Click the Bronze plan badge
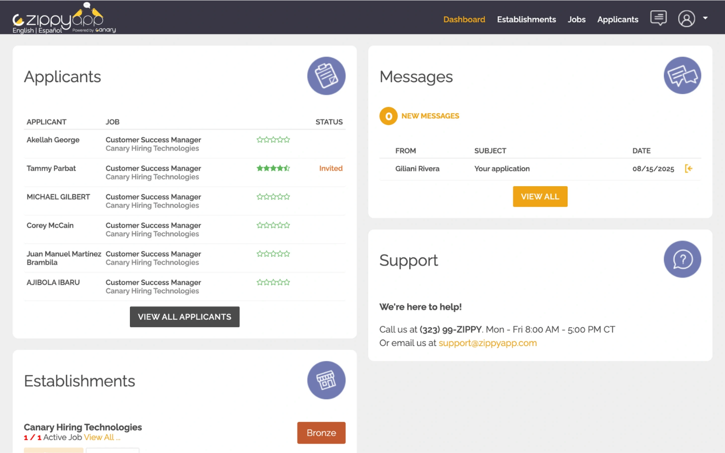 (321, 433)
